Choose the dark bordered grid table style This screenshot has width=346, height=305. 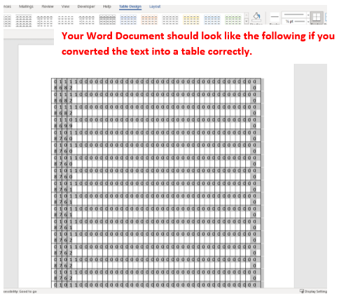[x=107, y=20]
